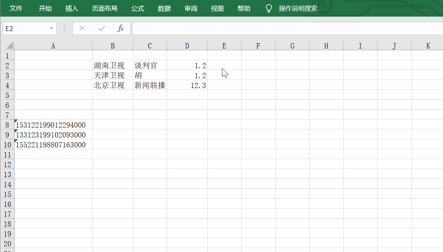443x252 pixels.
Task: Expand the Name Box dropdown arrow
Action: coord(52,29)
